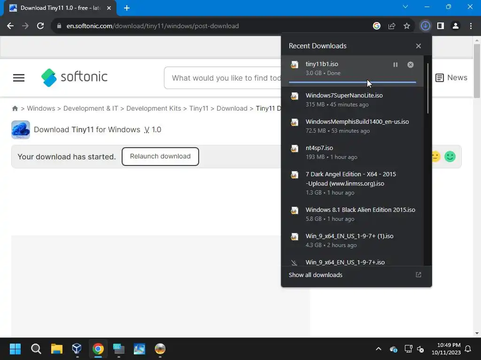Screen dimensions: 481x360
Task: Reload the Softonic page
Action: [x=40, y=26]
